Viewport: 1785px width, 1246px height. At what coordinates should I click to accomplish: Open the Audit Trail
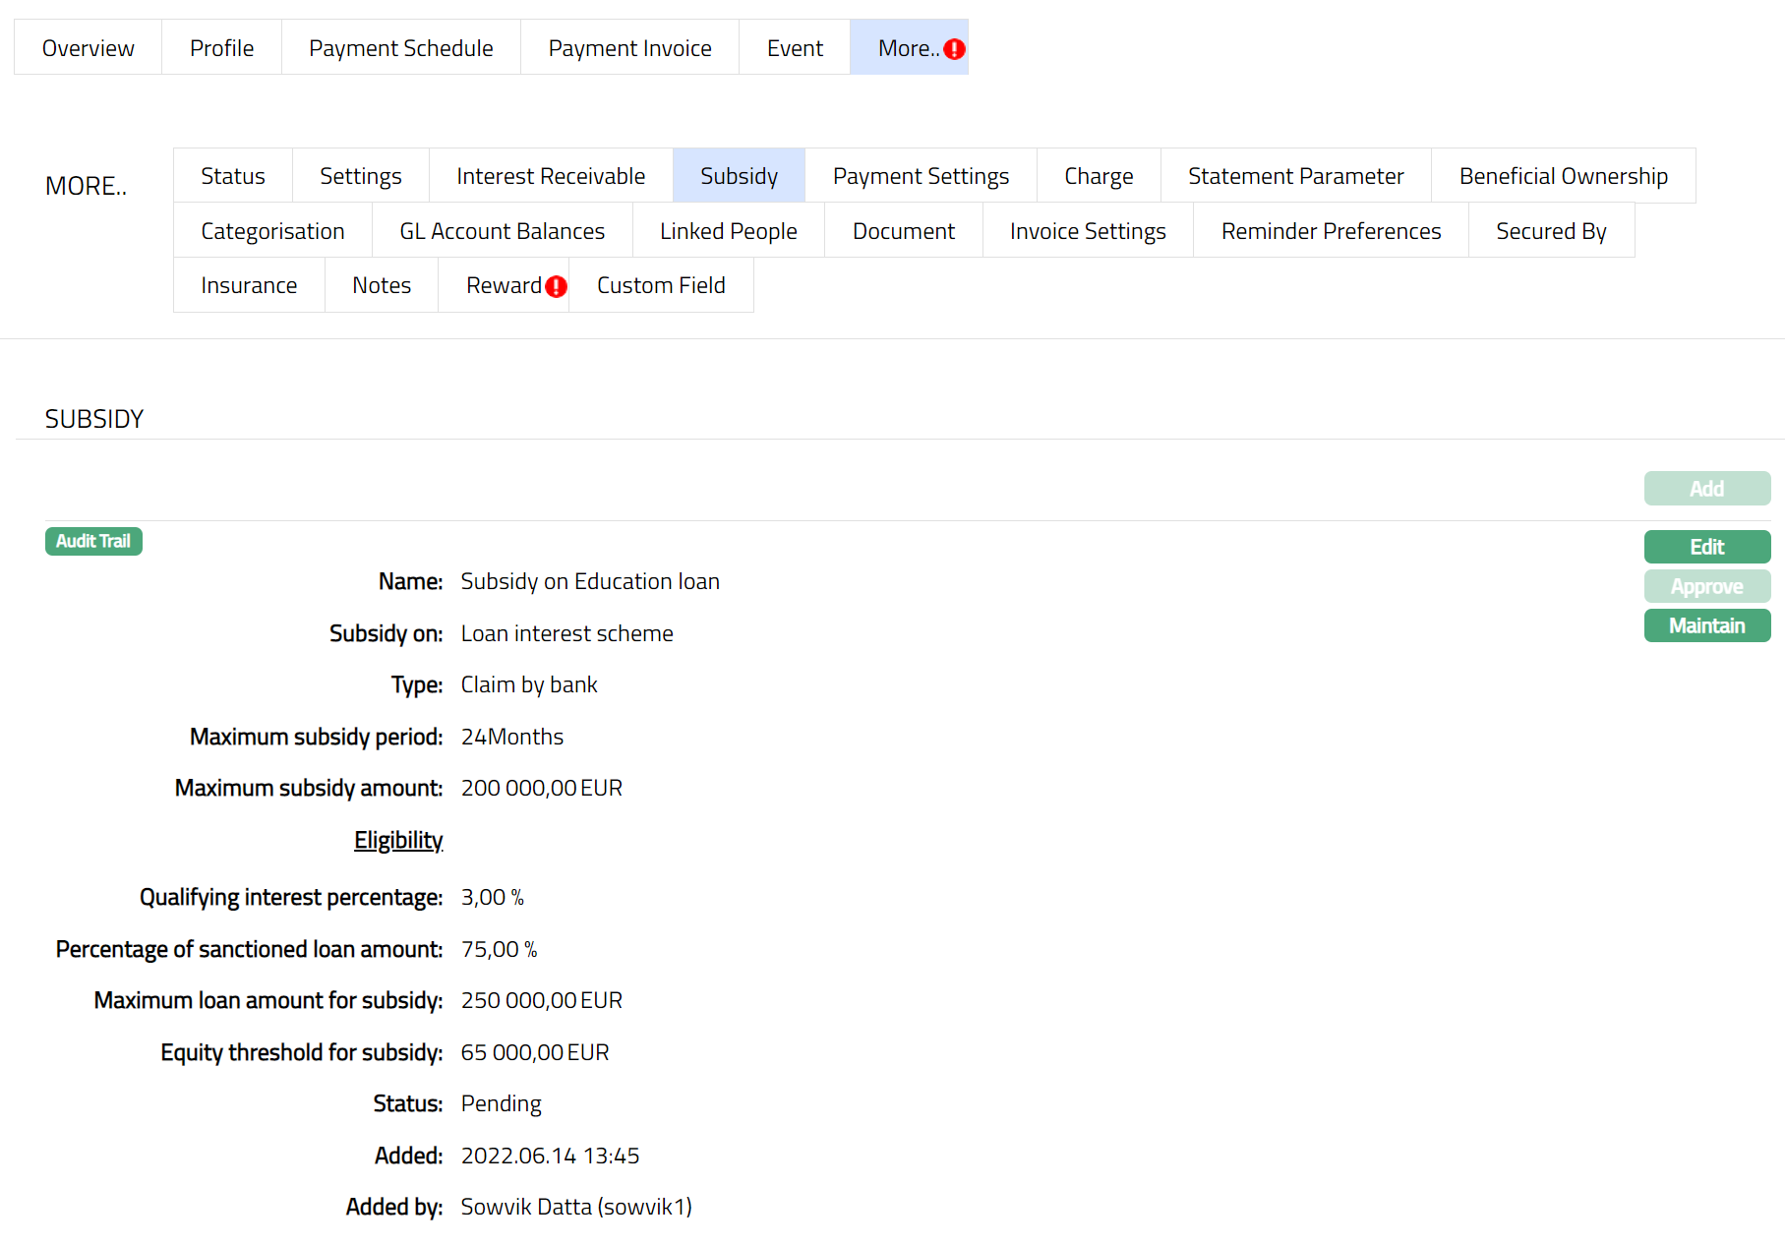(x=93, y=541)
